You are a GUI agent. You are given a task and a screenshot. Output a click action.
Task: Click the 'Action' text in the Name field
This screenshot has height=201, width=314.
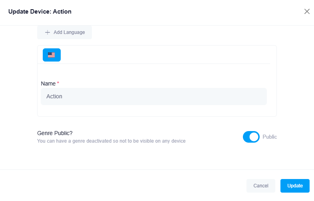pyautogui.click(x=54, y=96)
